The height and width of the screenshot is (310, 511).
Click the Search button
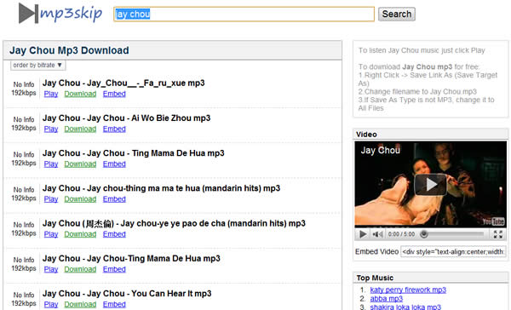[397, 14]
